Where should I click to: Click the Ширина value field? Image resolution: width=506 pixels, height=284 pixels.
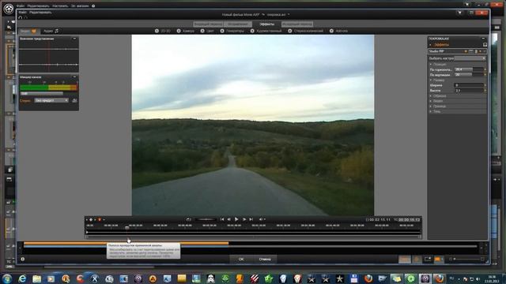pyautogui.click(x=469, y=85)
